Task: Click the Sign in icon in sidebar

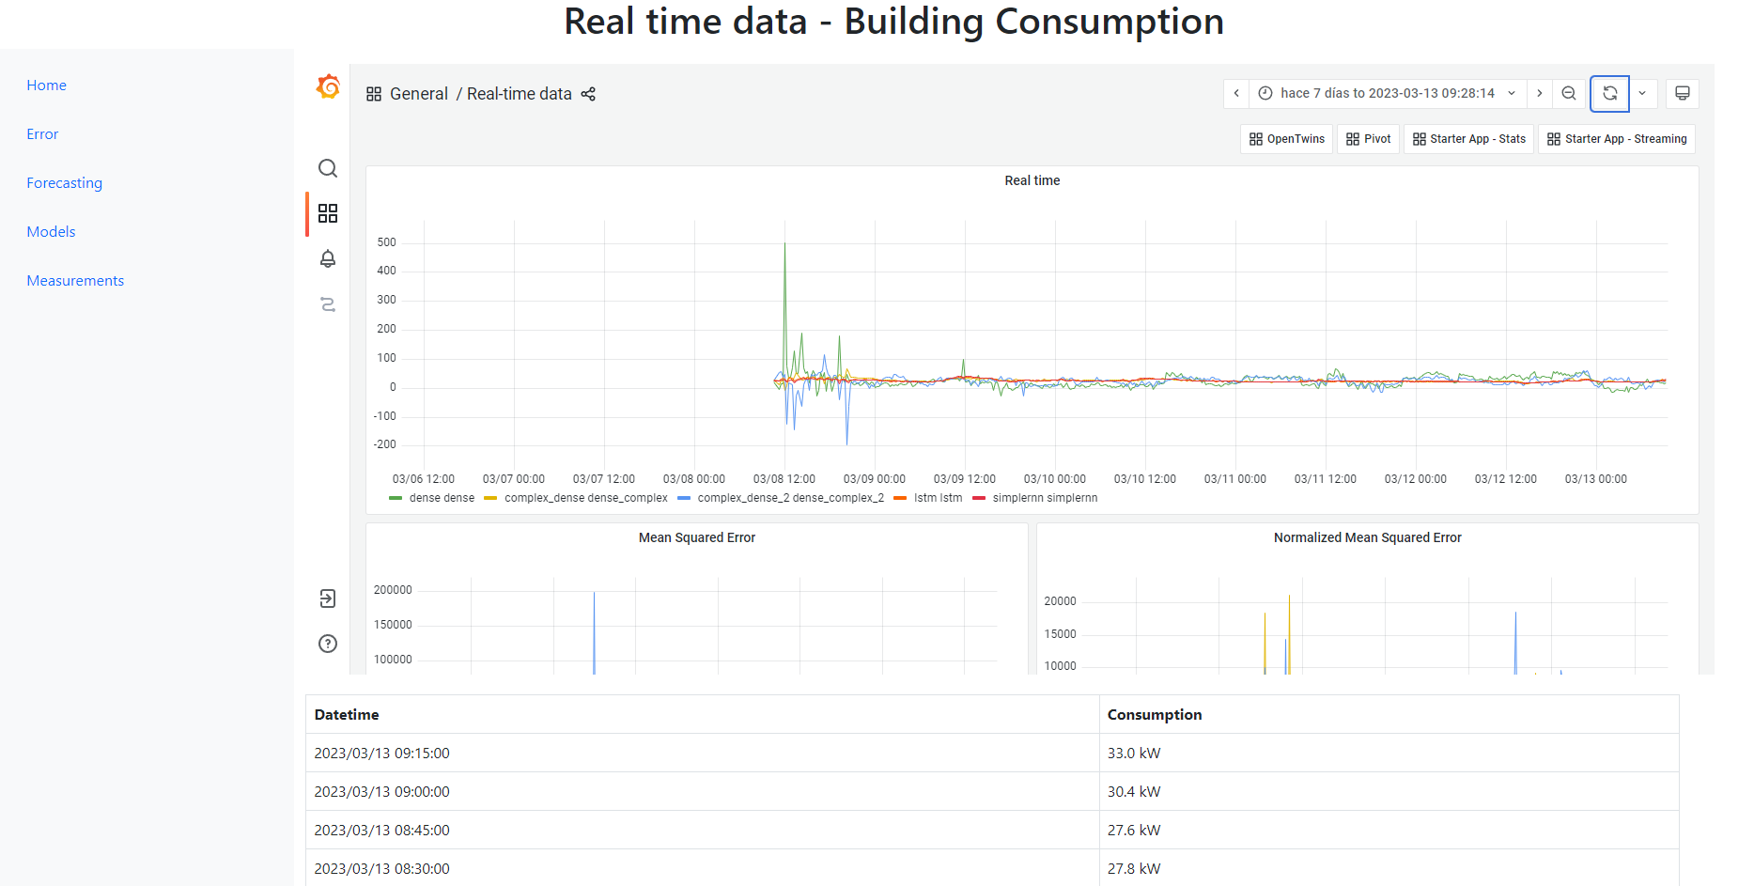Action: point(328,598)
